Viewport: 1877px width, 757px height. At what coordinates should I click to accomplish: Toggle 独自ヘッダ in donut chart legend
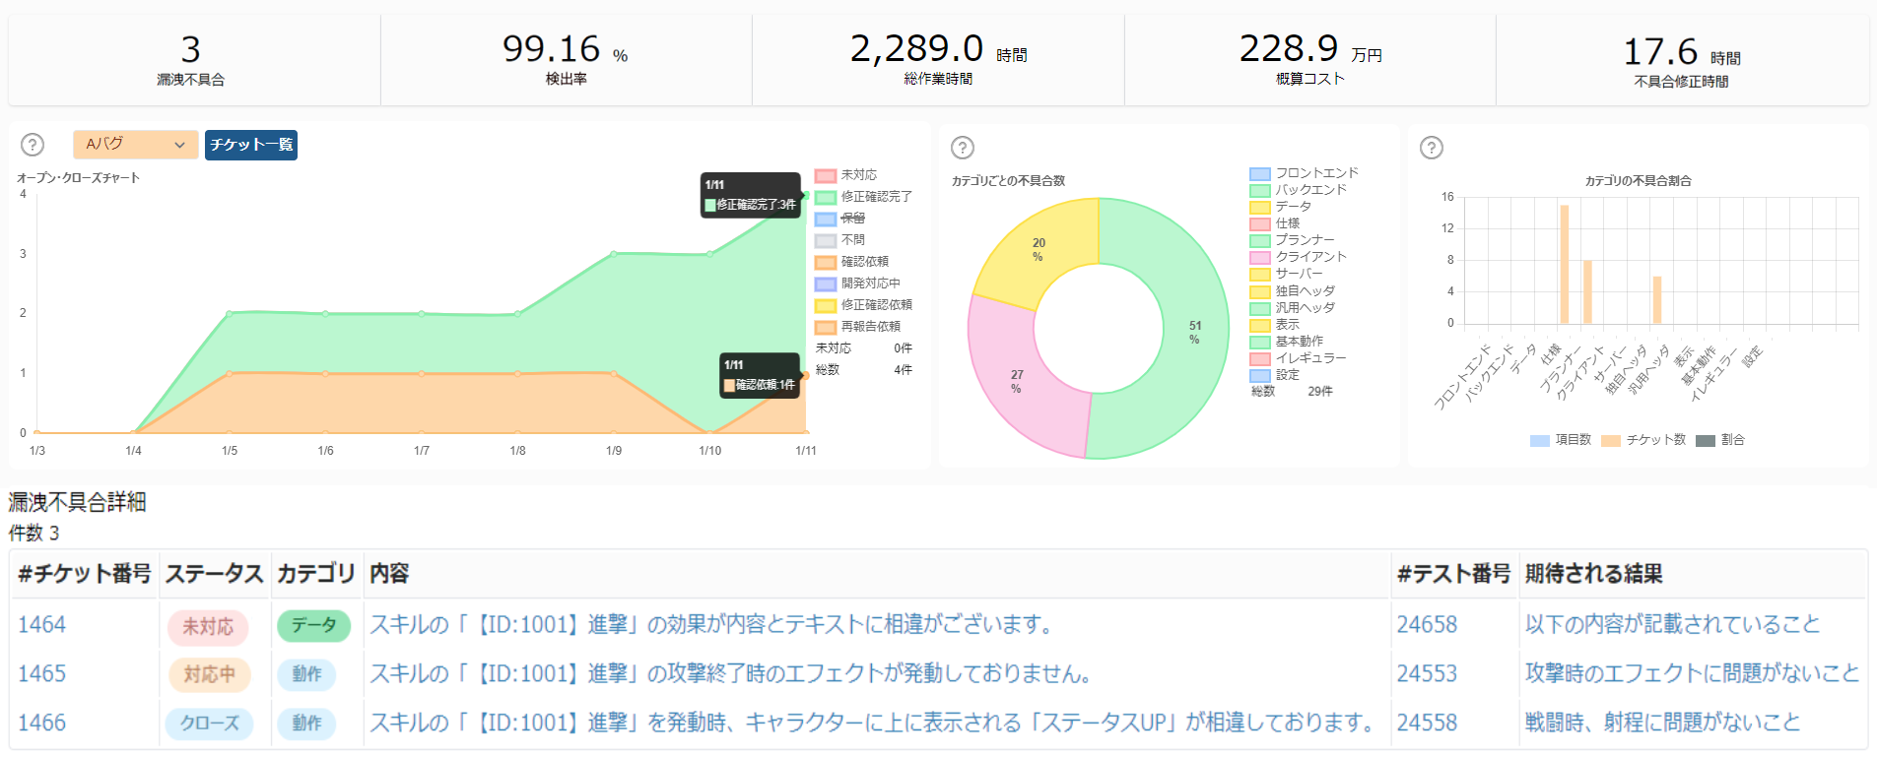[1293, 291]
